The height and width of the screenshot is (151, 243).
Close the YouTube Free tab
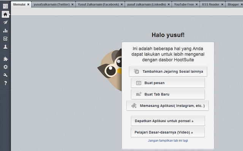point(197,5)
